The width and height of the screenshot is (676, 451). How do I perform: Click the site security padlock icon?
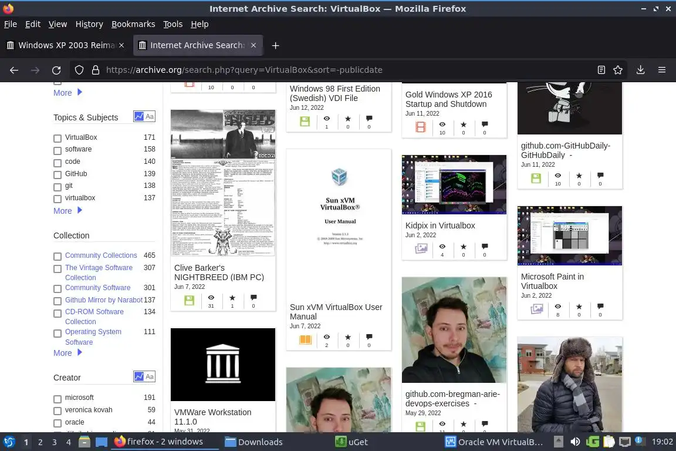tap(96, 70)
